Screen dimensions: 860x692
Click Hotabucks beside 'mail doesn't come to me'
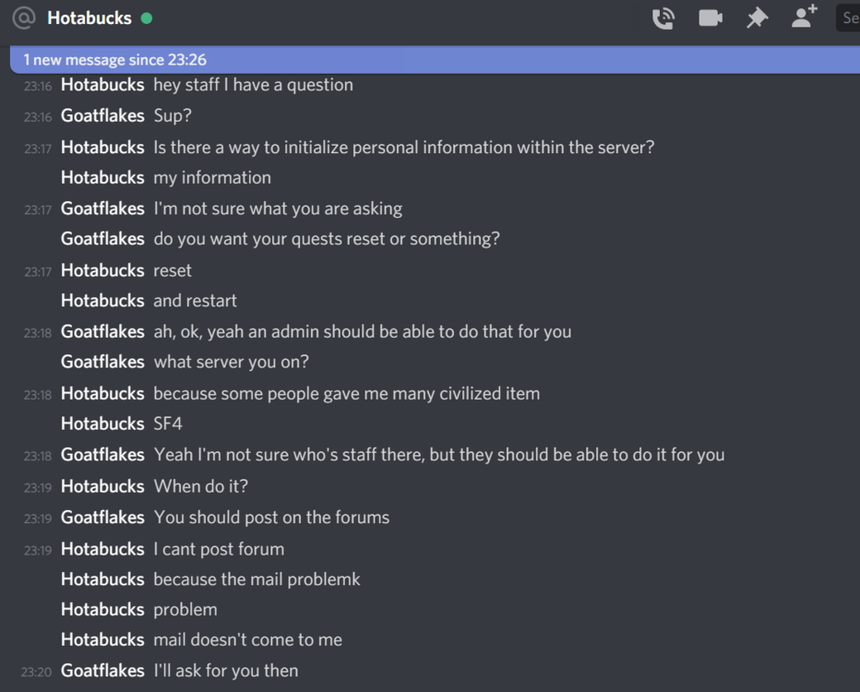[x=102, y=640]
